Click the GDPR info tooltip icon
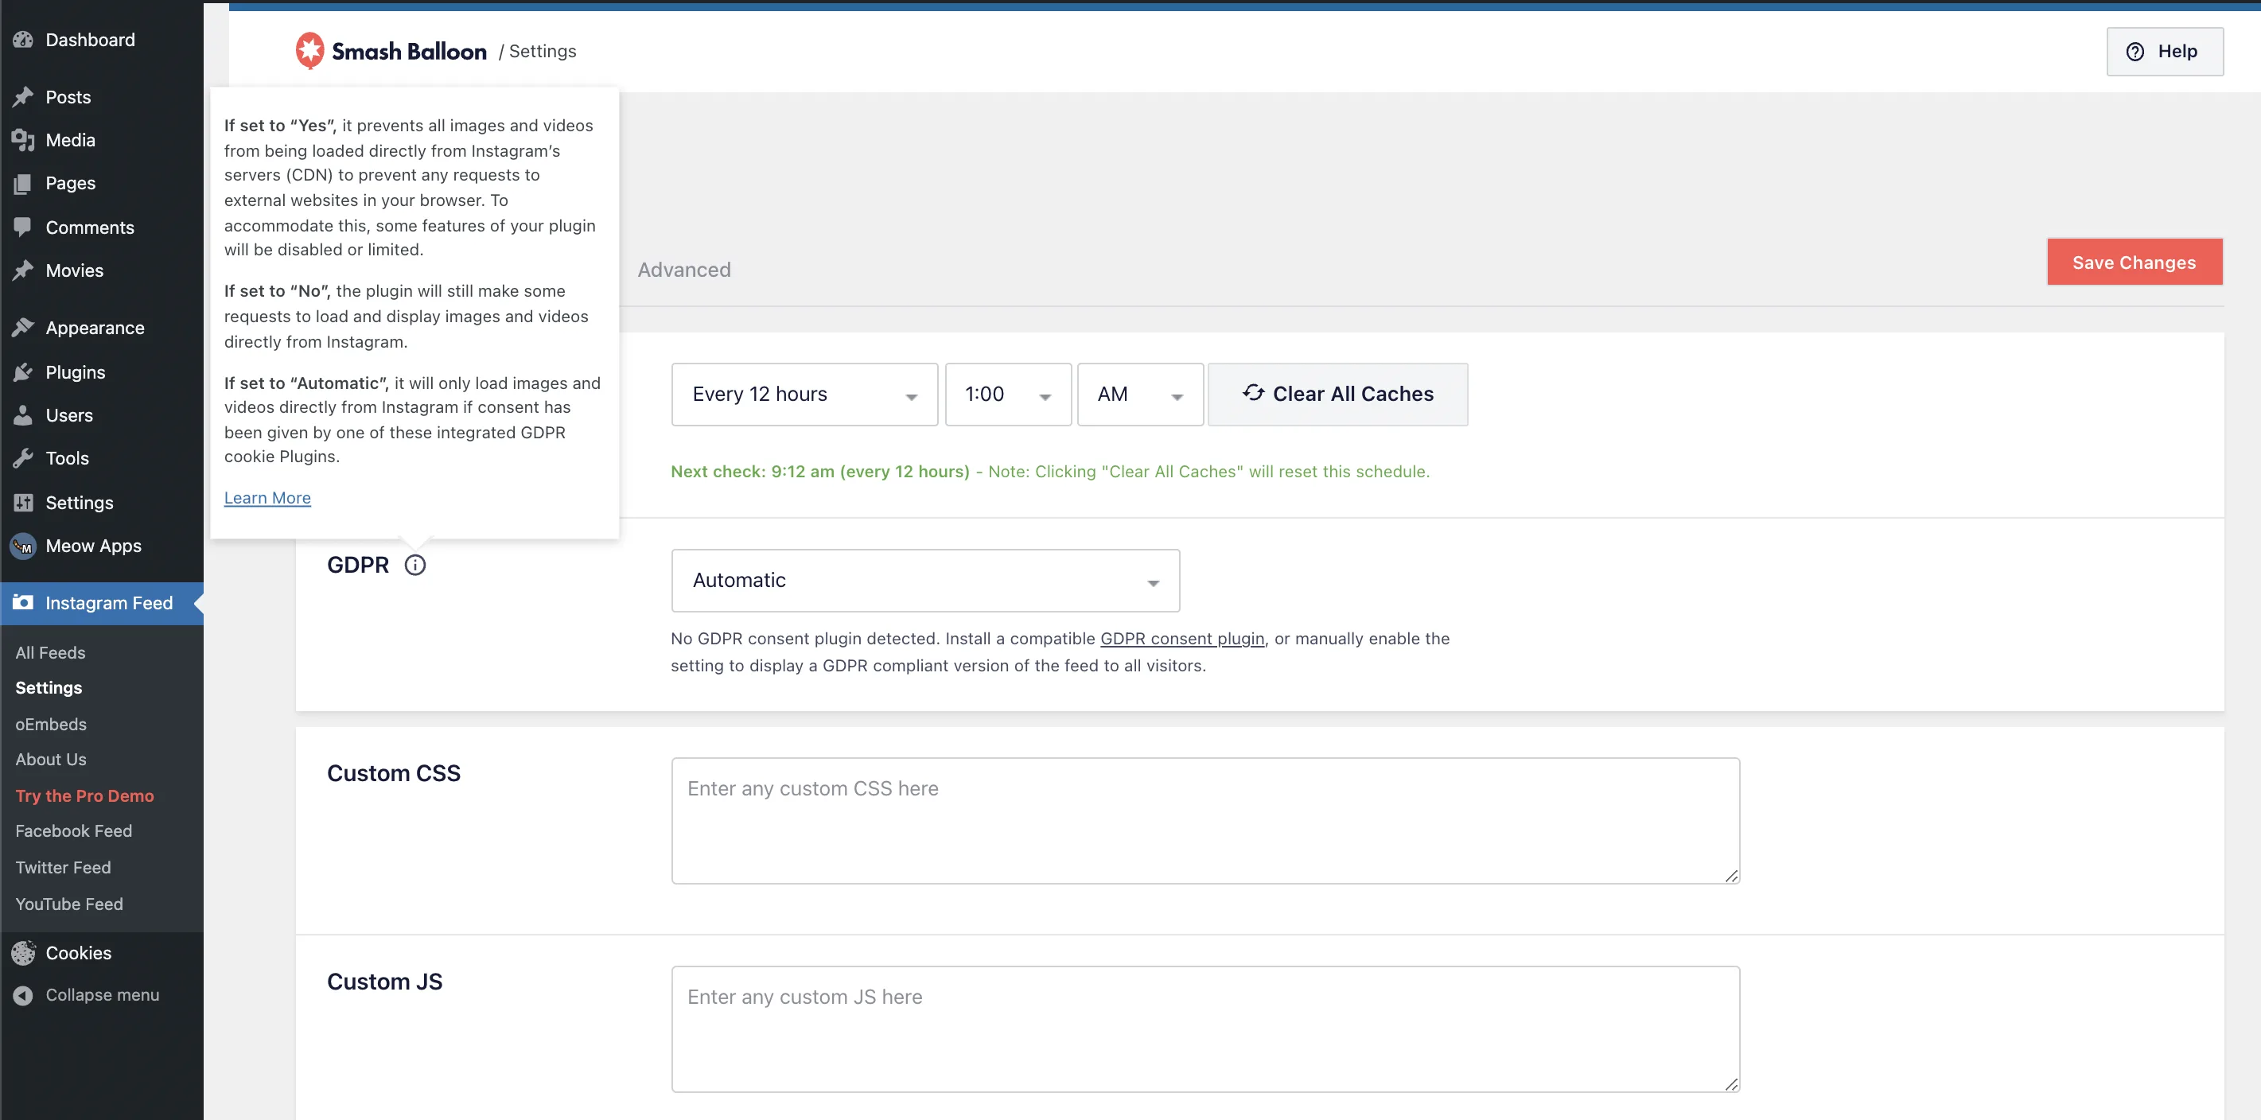 click(415, 566)
